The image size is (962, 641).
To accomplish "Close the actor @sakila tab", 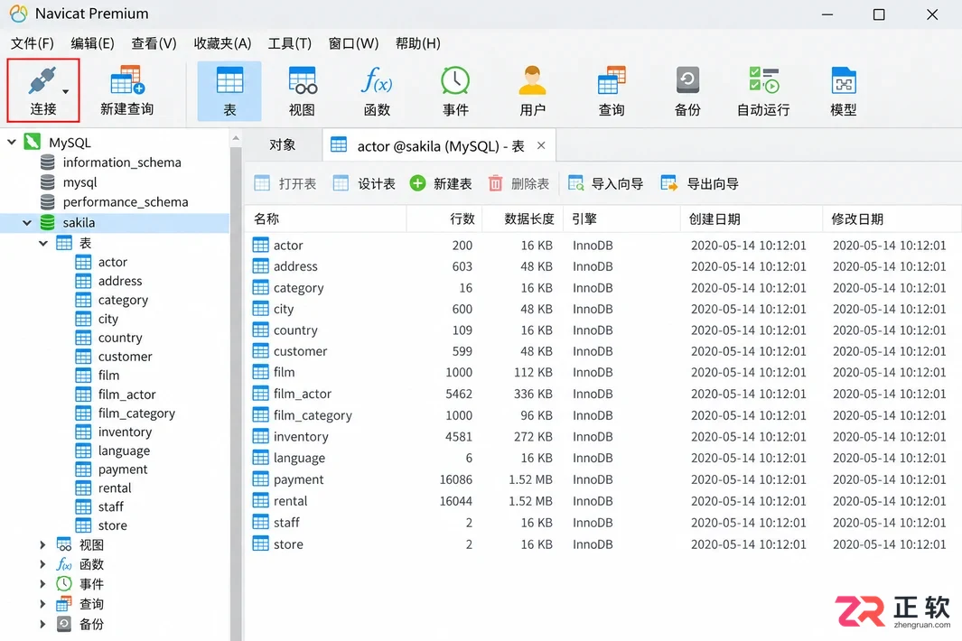I will 541,145.
